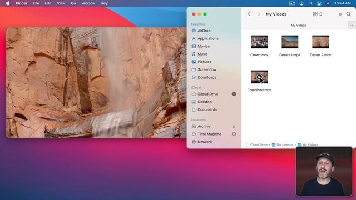This screenshot has width=356, height=200.
Task: Select the Desert 1.mp4 video thumbnail
Action: point(290,42)
